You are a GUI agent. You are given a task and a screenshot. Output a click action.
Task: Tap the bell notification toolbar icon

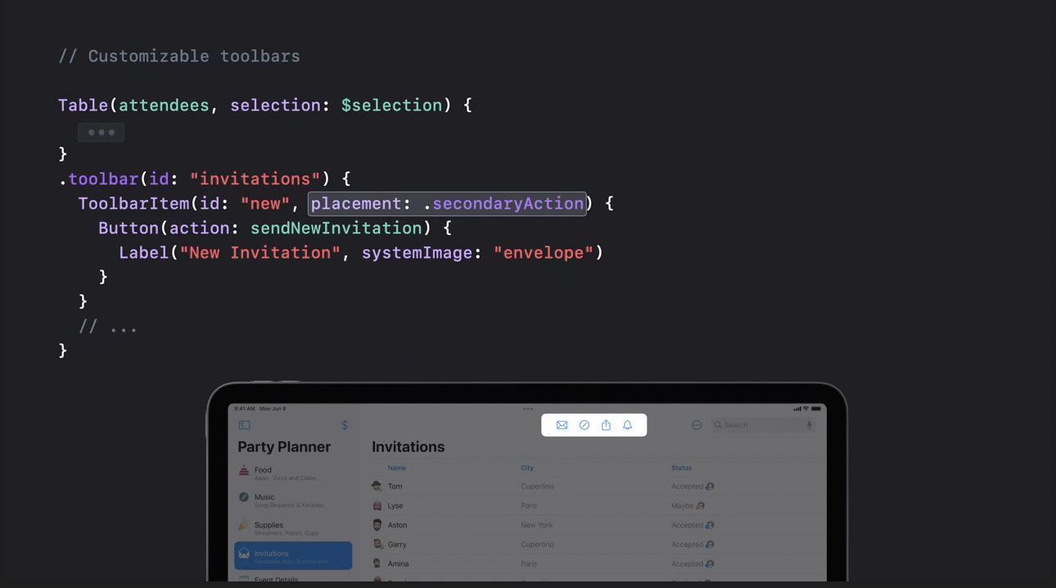point(628,425)
